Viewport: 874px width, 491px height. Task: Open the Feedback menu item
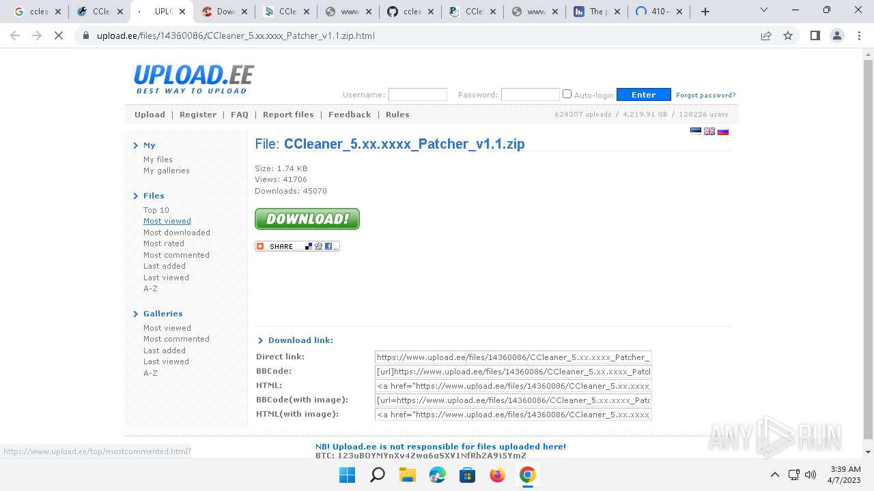pyautogui.click(x=350, y=115)
